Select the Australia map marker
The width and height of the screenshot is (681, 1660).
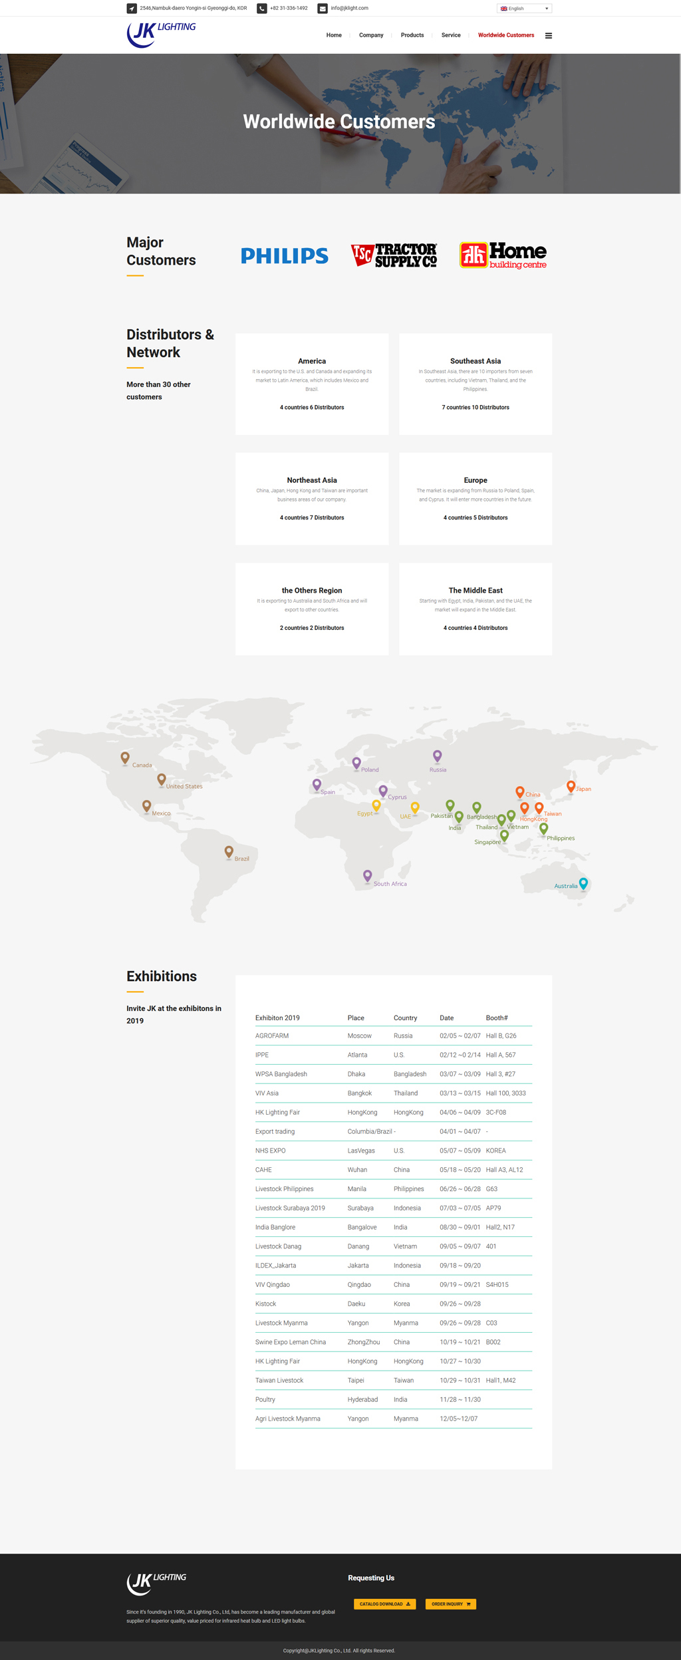(x=583, y=883)
